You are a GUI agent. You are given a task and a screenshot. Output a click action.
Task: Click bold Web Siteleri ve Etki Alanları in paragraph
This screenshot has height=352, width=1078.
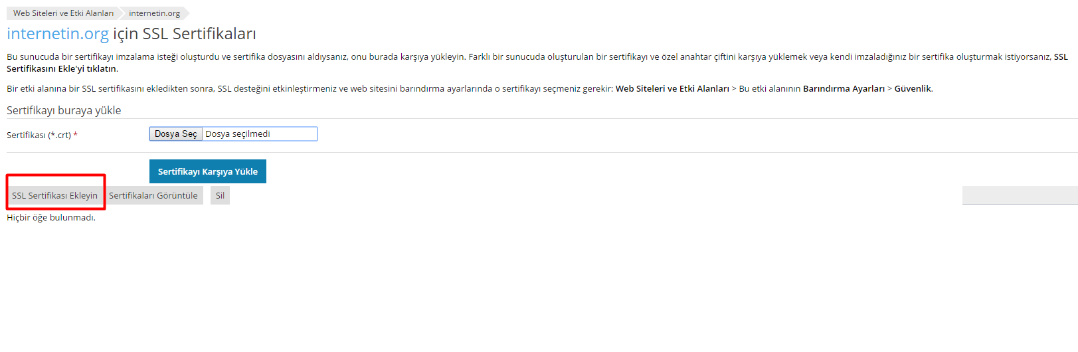(x=672, y=88)
